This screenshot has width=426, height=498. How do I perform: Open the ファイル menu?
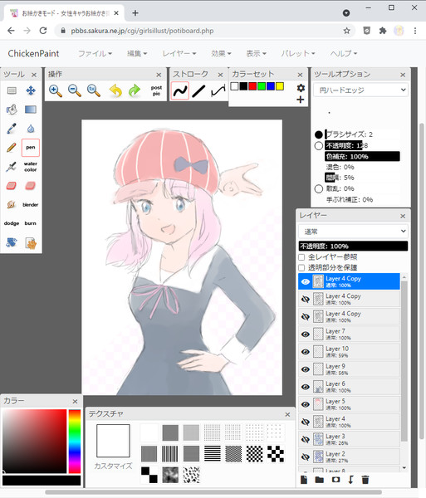(95, 53)
